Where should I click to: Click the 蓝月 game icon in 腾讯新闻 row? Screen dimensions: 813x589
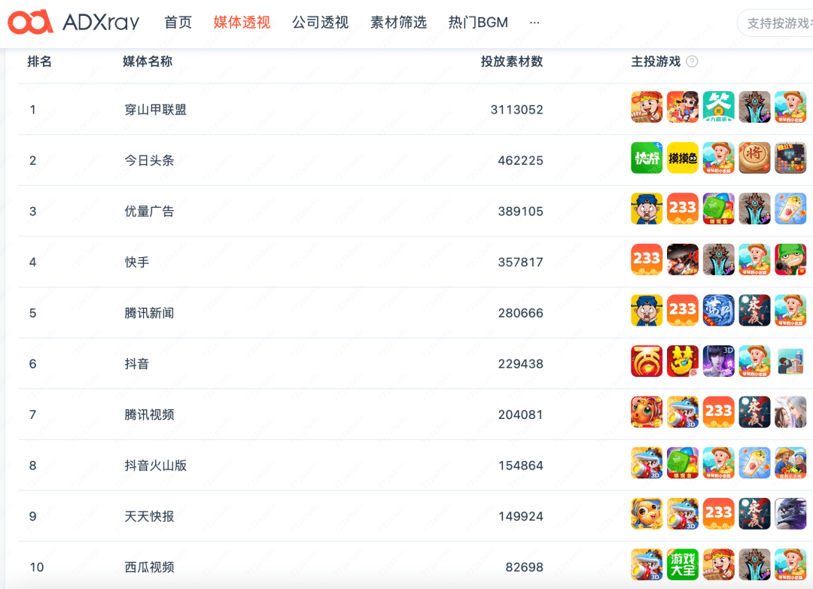[719, 310]
